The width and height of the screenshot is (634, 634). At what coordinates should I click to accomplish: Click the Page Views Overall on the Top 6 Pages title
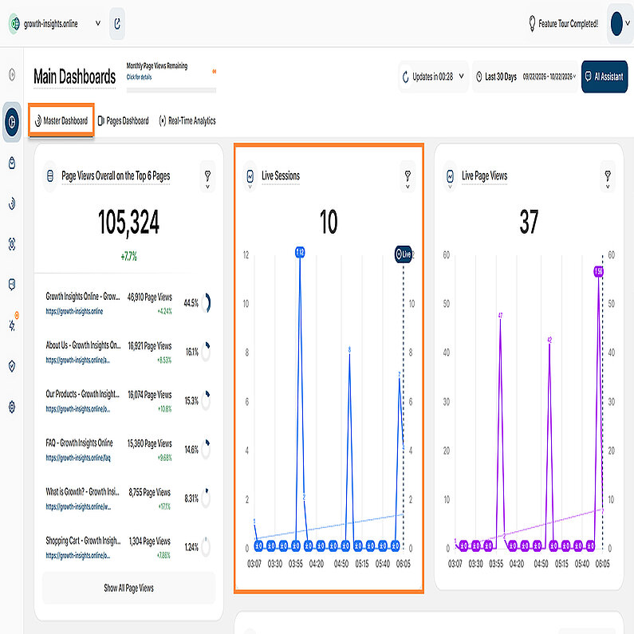point(116,176)
